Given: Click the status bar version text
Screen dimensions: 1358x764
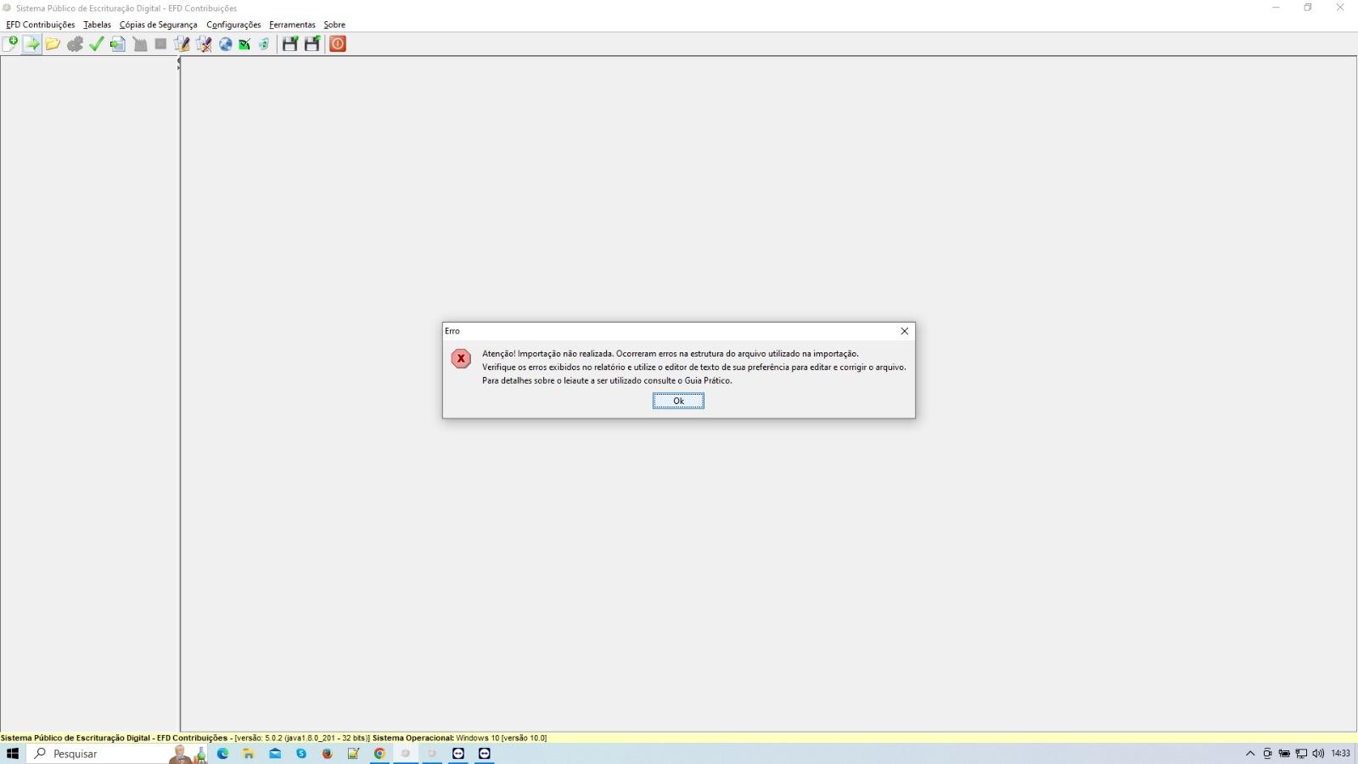Looking at the screenshot, I should coord(302,739).
